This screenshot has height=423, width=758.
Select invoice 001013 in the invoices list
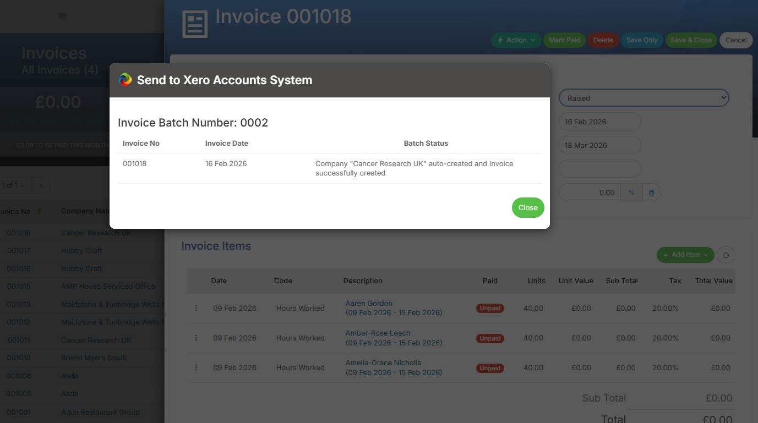19,305
